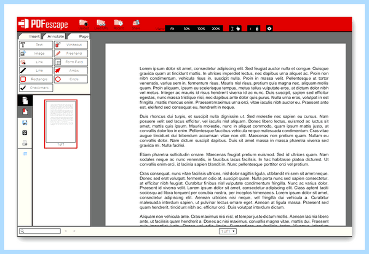
Task: Go to next search result
Action: pyautogui.click(x=74, y=231)
